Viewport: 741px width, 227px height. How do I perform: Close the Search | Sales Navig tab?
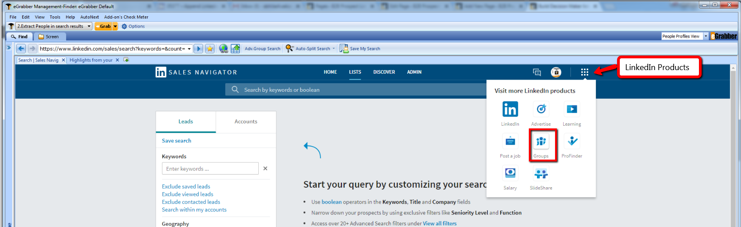pos(63,60)
